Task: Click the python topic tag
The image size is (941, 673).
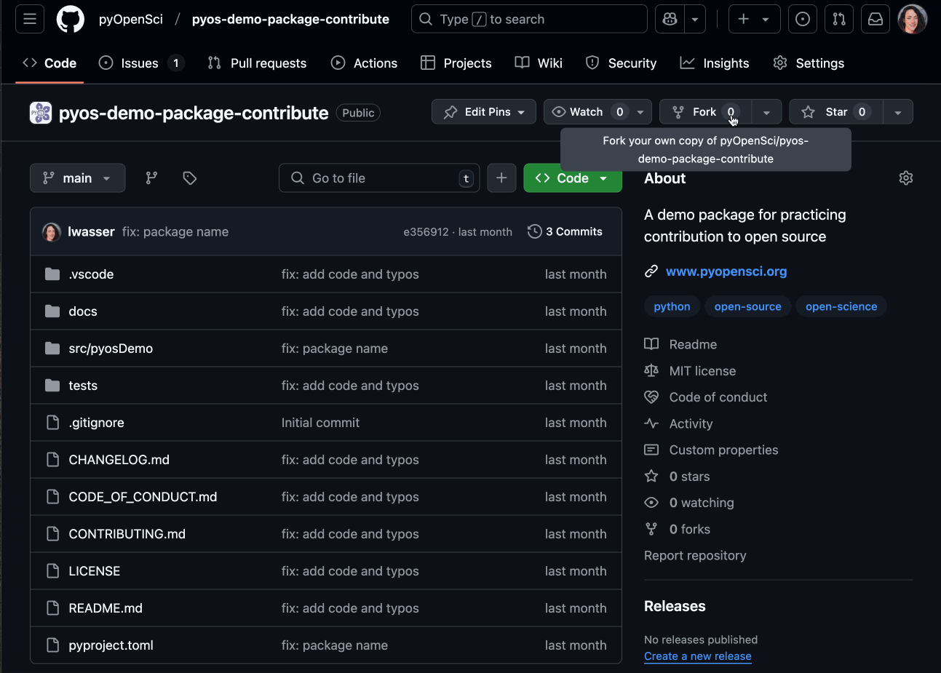Action: point(672,306)
